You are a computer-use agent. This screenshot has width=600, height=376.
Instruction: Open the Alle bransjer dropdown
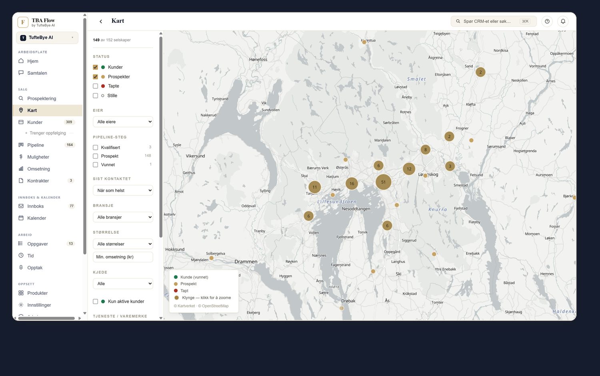[123, 217]
